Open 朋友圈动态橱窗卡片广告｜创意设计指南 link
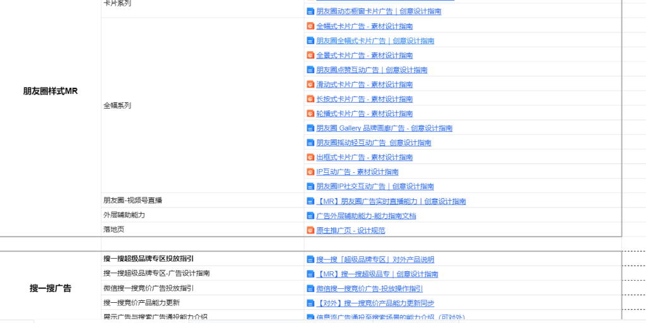 click(x=379, y=11)
